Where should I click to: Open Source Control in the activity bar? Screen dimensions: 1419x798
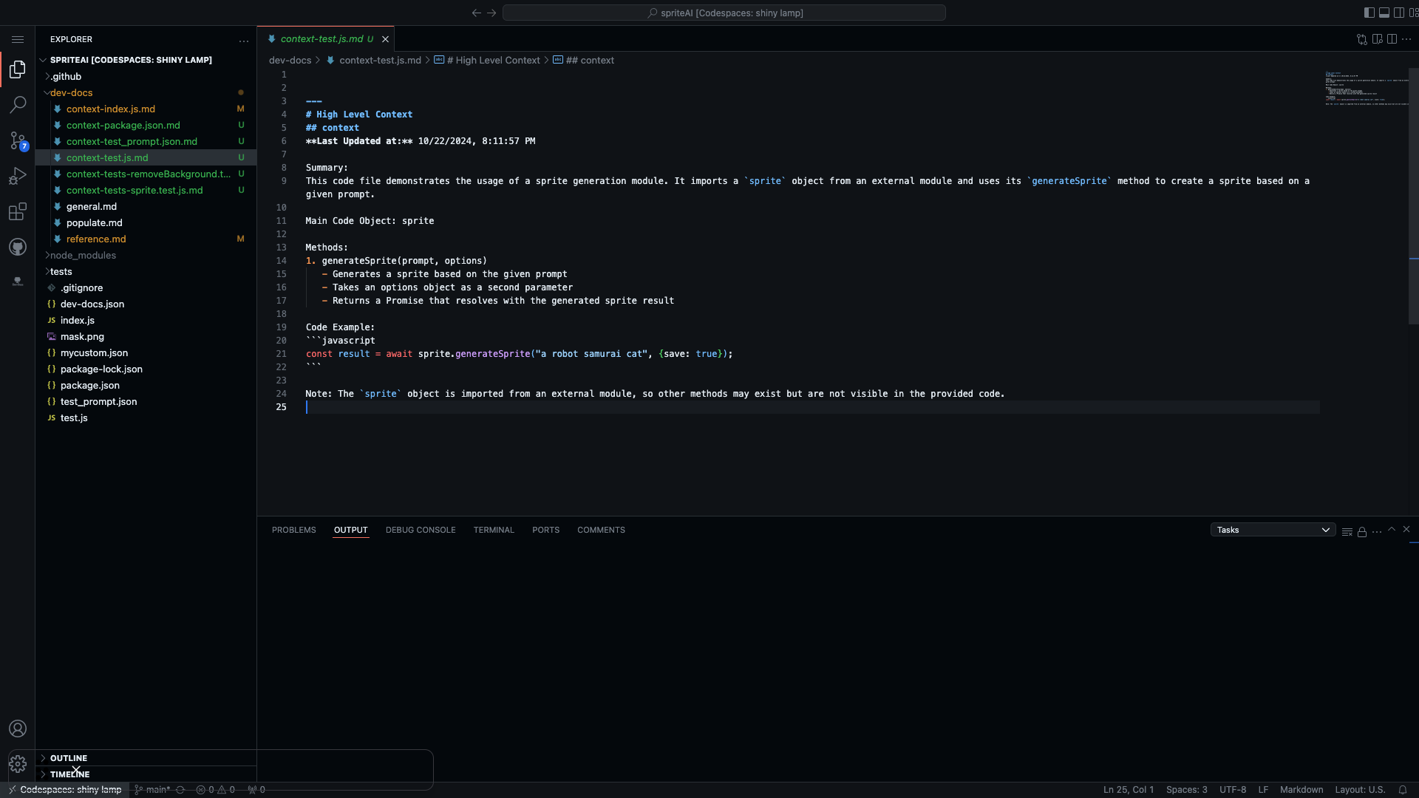[18, 140]
